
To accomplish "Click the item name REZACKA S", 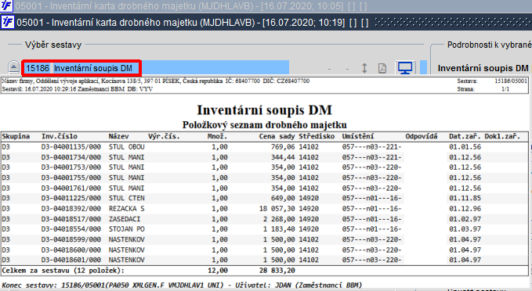I will point(127,209).
